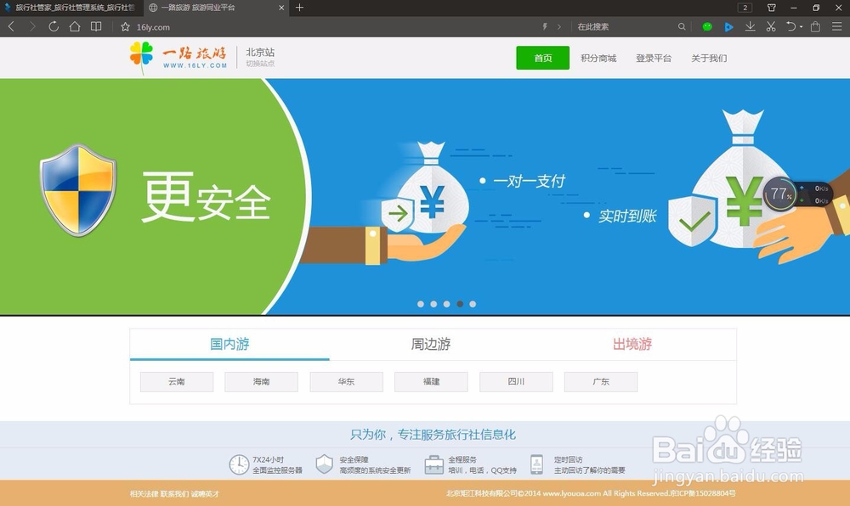Click the star bookmark icon in address bar
The width and height of the screenshot is (850, 506).
(x=126, y=26)
